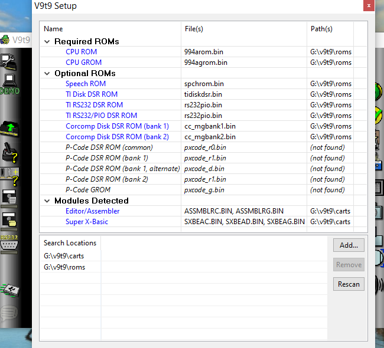Open the setup icon (computer with wrench) in V9t9 sidebar
The width and height of the screenshot is (384, 348).
9,62
